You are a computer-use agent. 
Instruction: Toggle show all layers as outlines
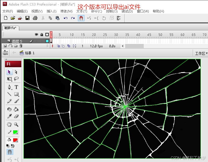(47, 35)
